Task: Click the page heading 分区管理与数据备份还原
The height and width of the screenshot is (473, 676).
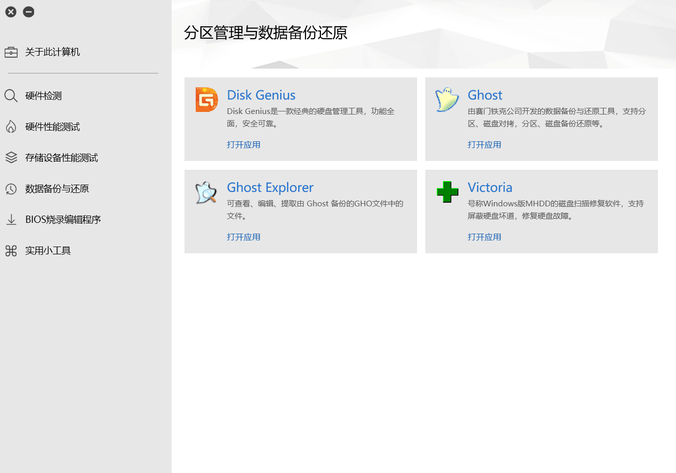Action: point(266,32)
